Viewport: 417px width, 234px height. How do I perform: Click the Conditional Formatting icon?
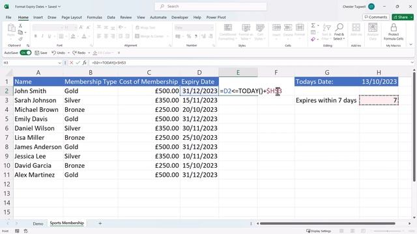pos(227,27)
